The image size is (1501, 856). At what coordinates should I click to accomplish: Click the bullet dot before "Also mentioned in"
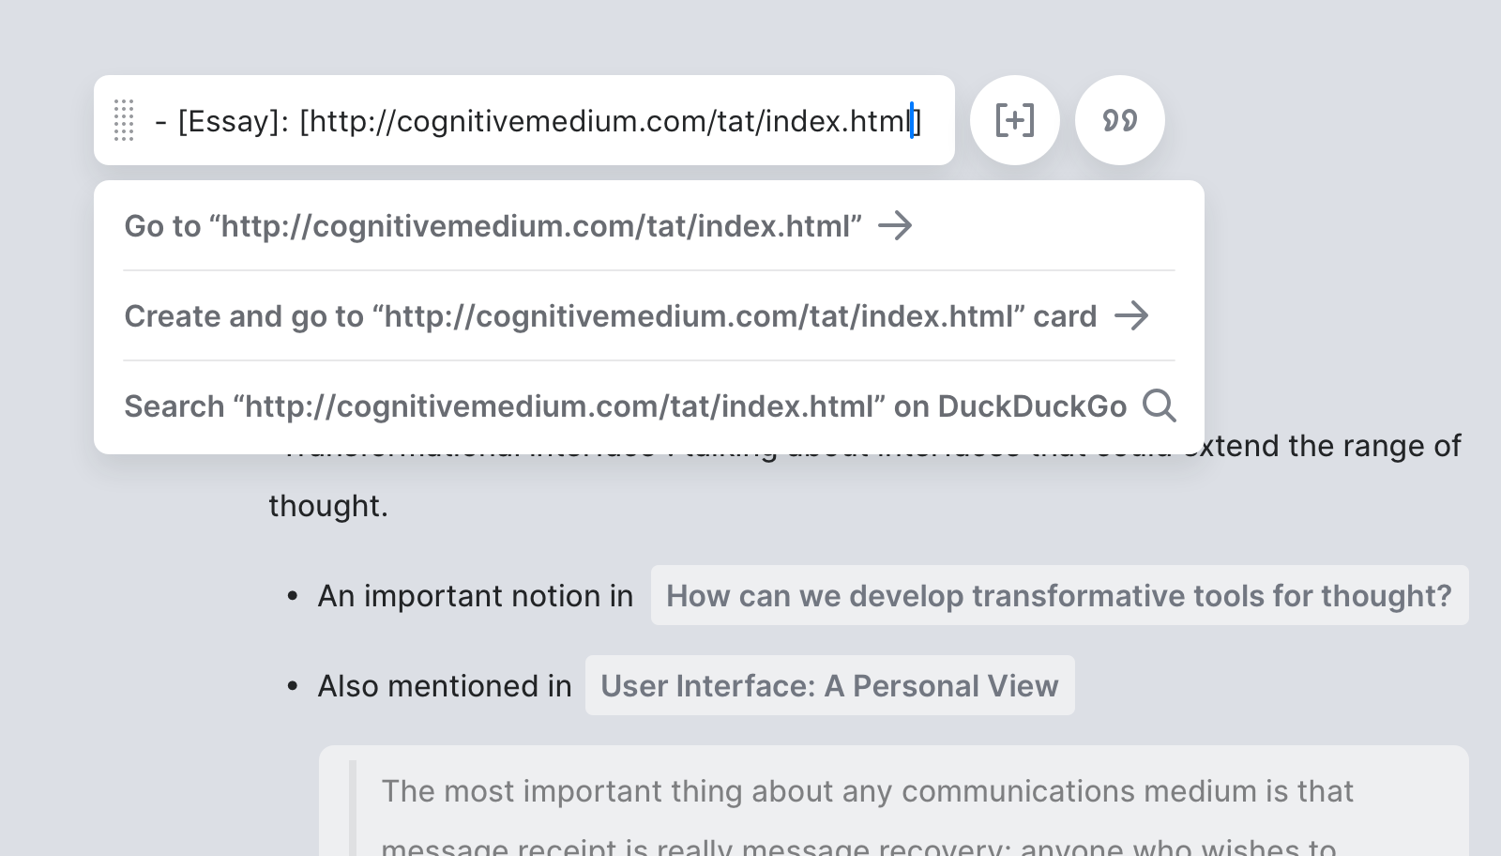coord(293,687)
